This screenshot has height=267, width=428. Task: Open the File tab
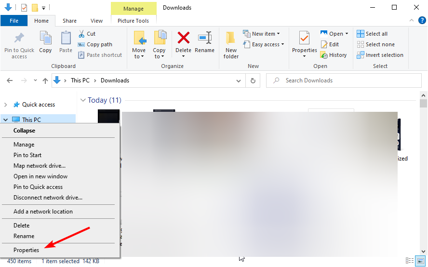point(14,21)
